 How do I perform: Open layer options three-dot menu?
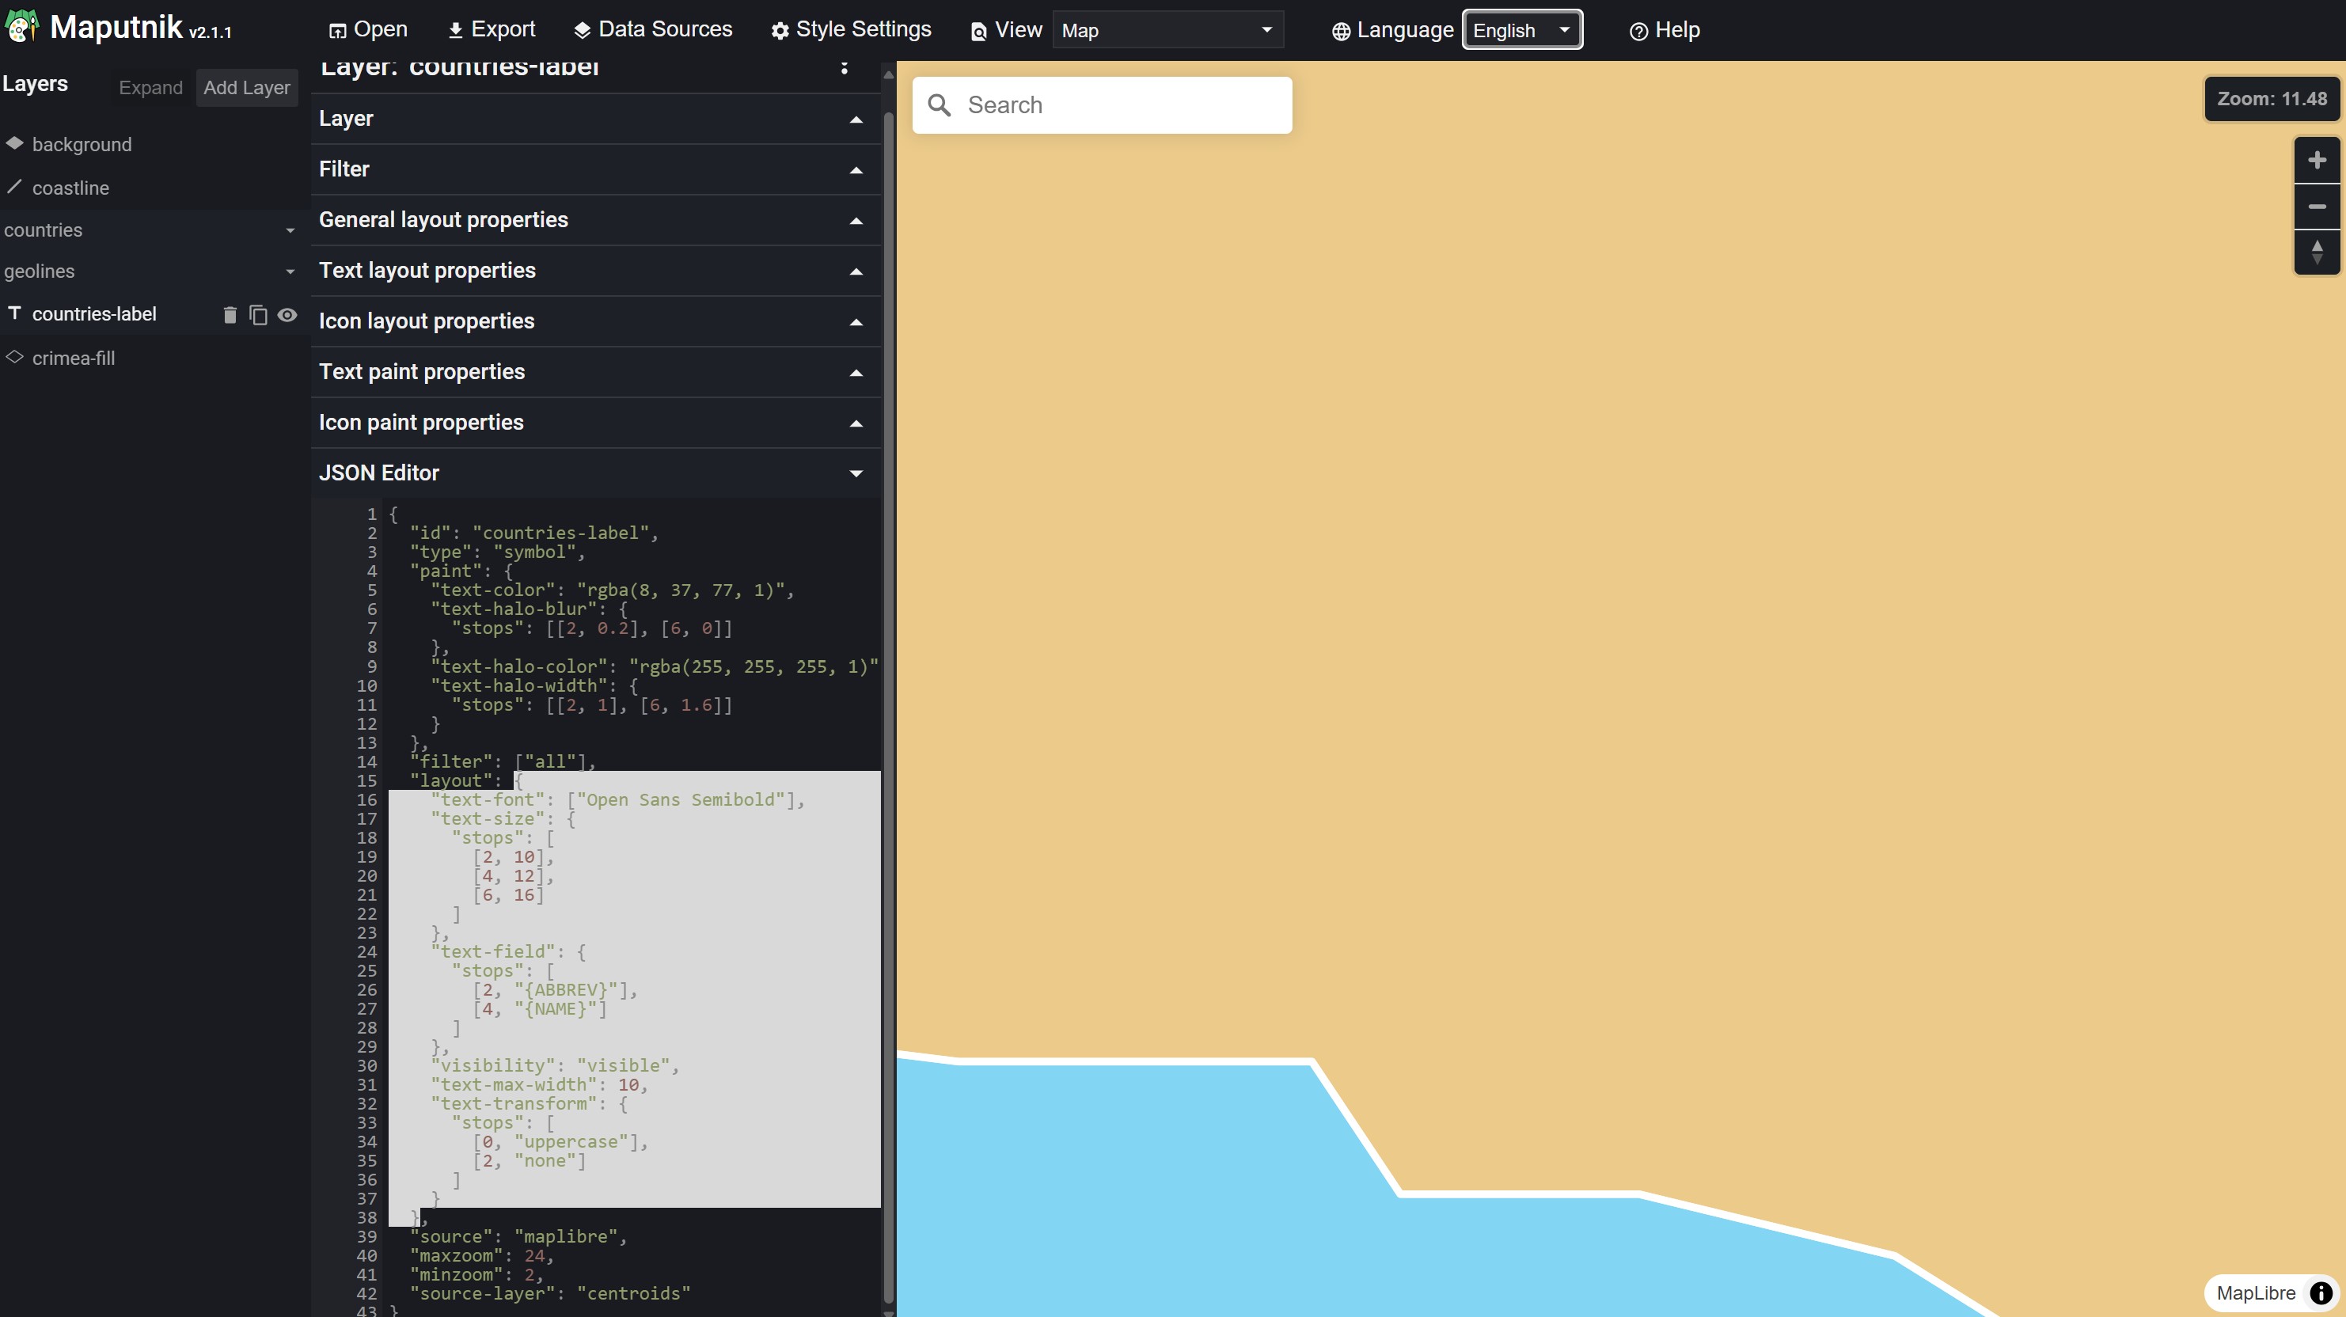coord(845,67)
